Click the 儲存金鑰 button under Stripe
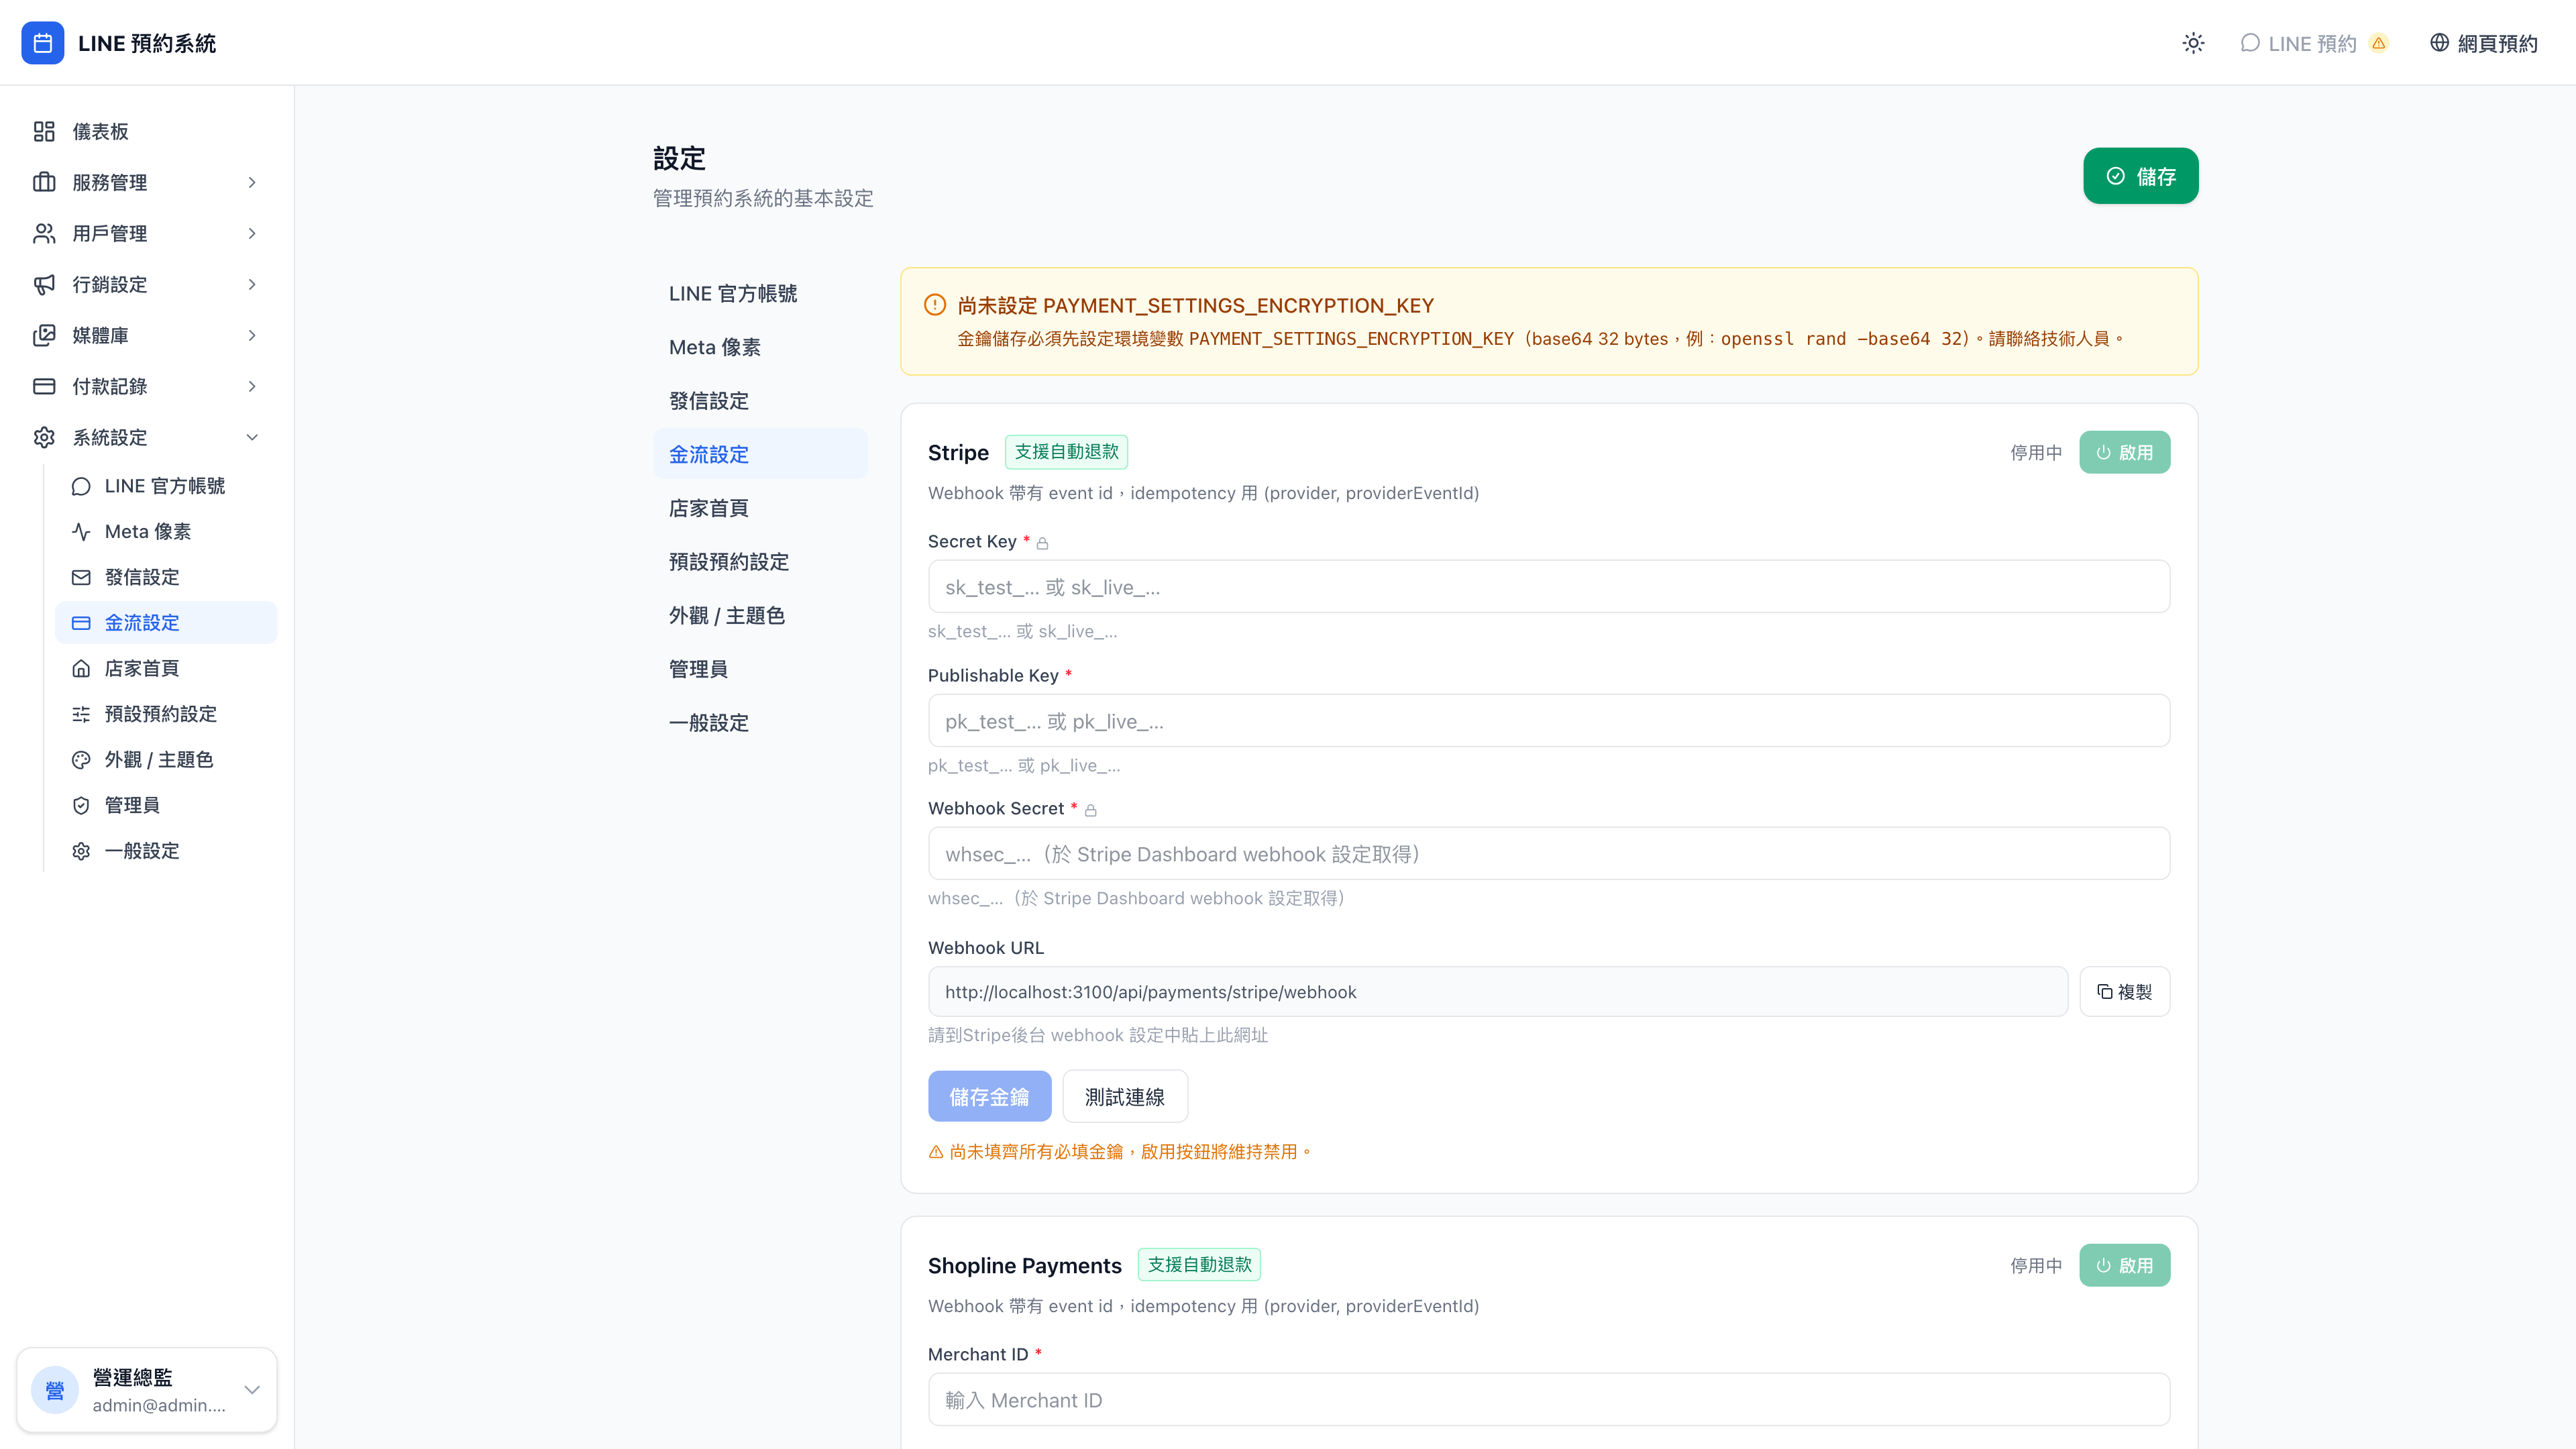This screenshot has height=1449, width=2576. pyautogui.click(x=989, y=1096)
